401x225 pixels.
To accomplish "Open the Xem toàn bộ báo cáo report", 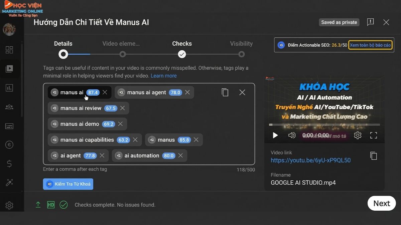I will click(x=370, y=45).
